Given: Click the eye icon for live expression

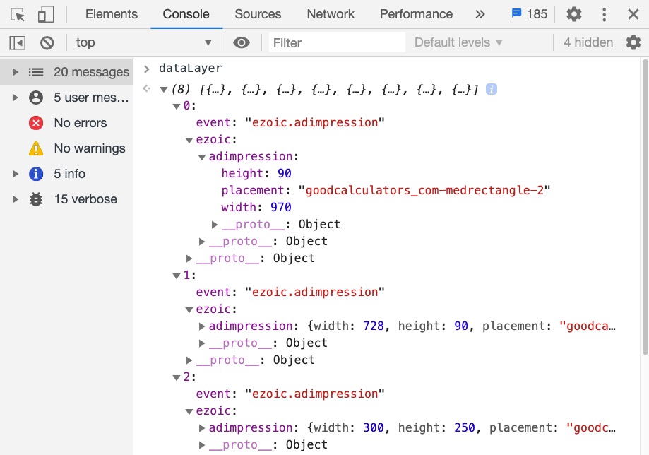Looking at the screenshot, I should pos(242,43).
